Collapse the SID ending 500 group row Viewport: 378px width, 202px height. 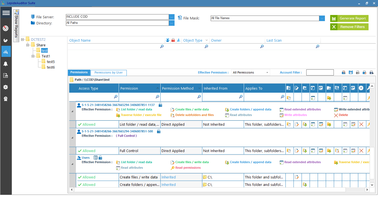point(72,137)
